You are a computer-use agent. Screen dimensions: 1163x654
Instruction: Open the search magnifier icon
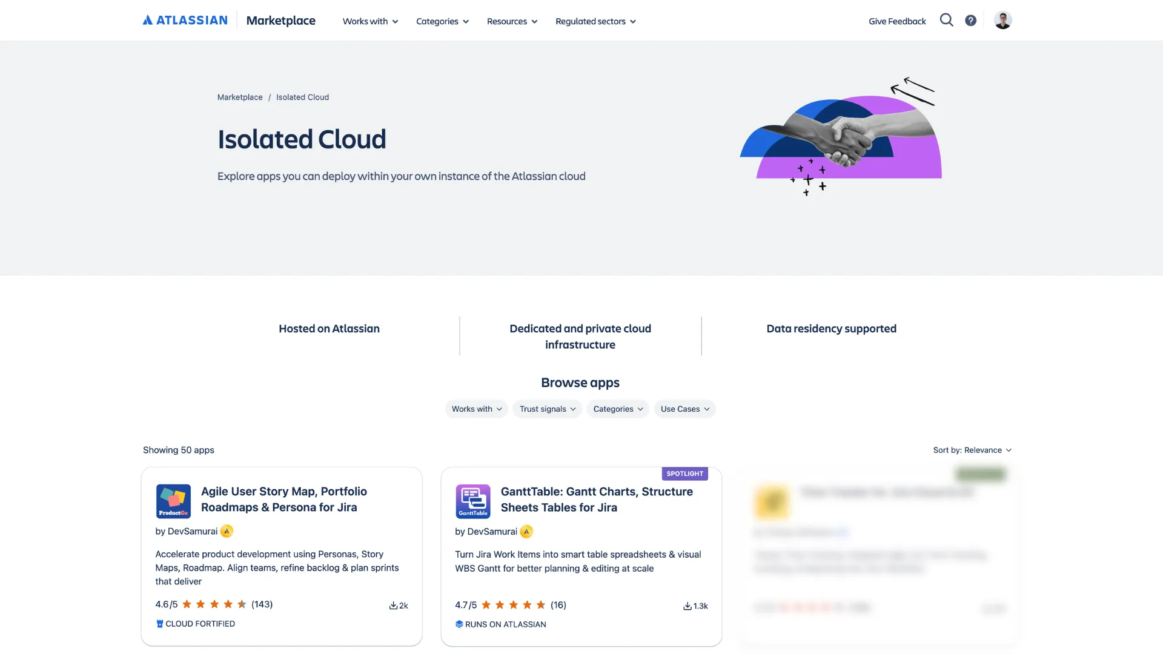tap(946, 20)
